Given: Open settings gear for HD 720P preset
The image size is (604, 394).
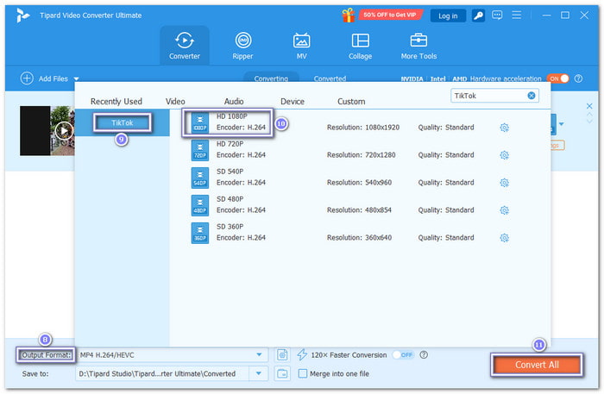Looking at the screenshot, I should (x=504, y=155).
